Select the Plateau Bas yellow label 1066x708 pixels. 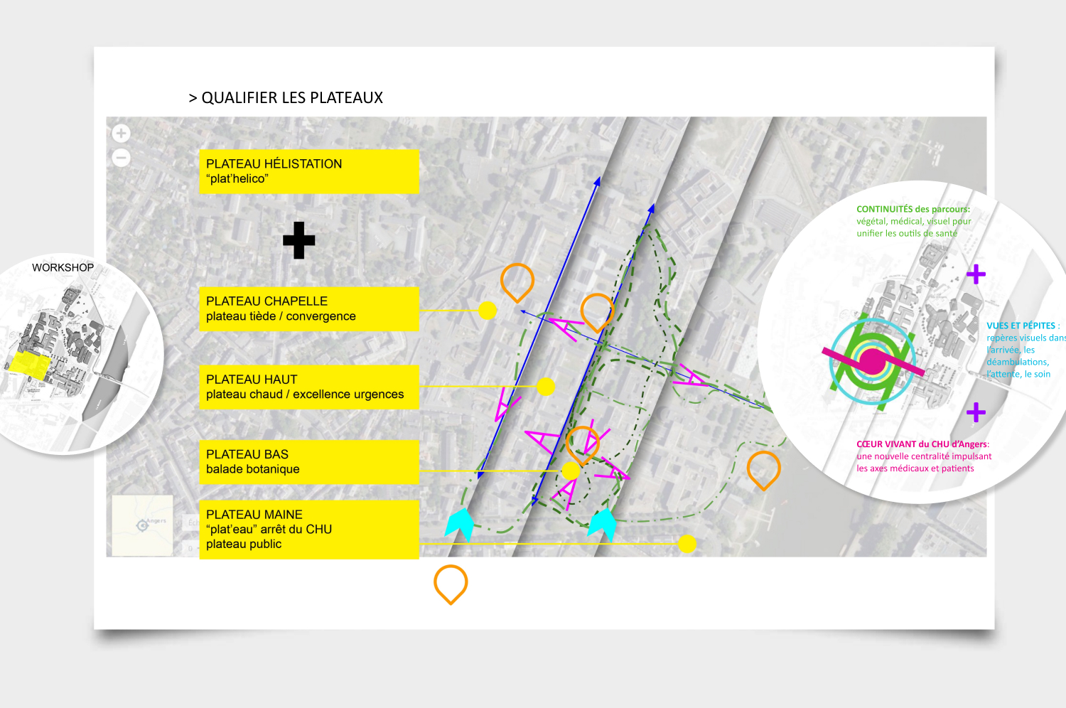coord(309,462)
